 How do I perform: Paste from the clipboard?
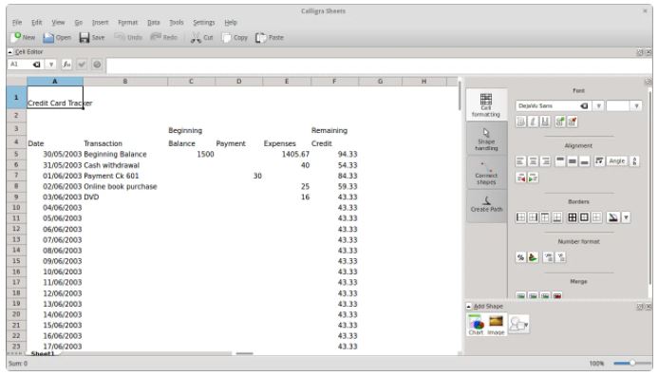[x=270, y=37]
